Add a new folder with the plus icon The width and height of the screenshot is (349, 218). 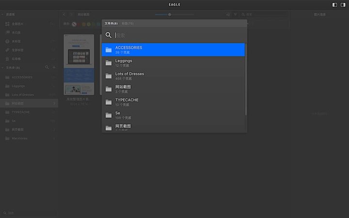pyautogui.click(x=54, y=67)
